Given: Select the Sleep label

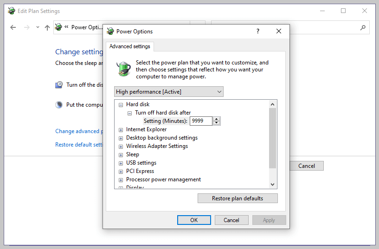Looking at the screenshot, I should coord(133,154).
